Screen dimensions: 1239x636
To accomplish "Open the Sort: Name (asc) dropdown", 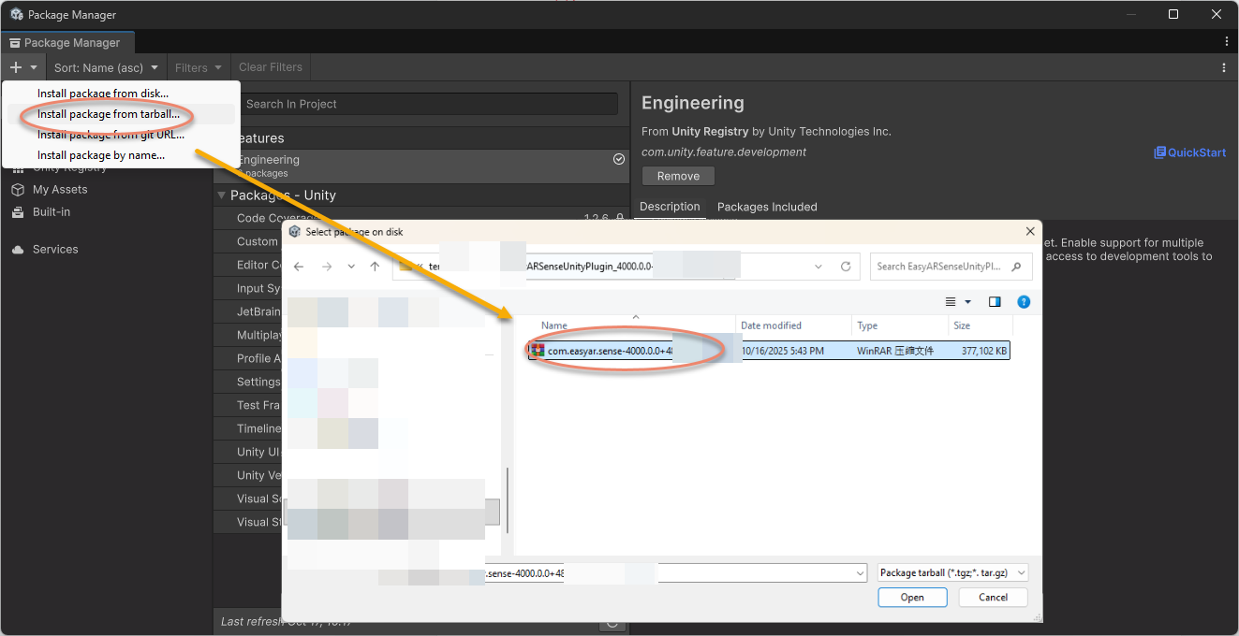I will click(106, 67).
